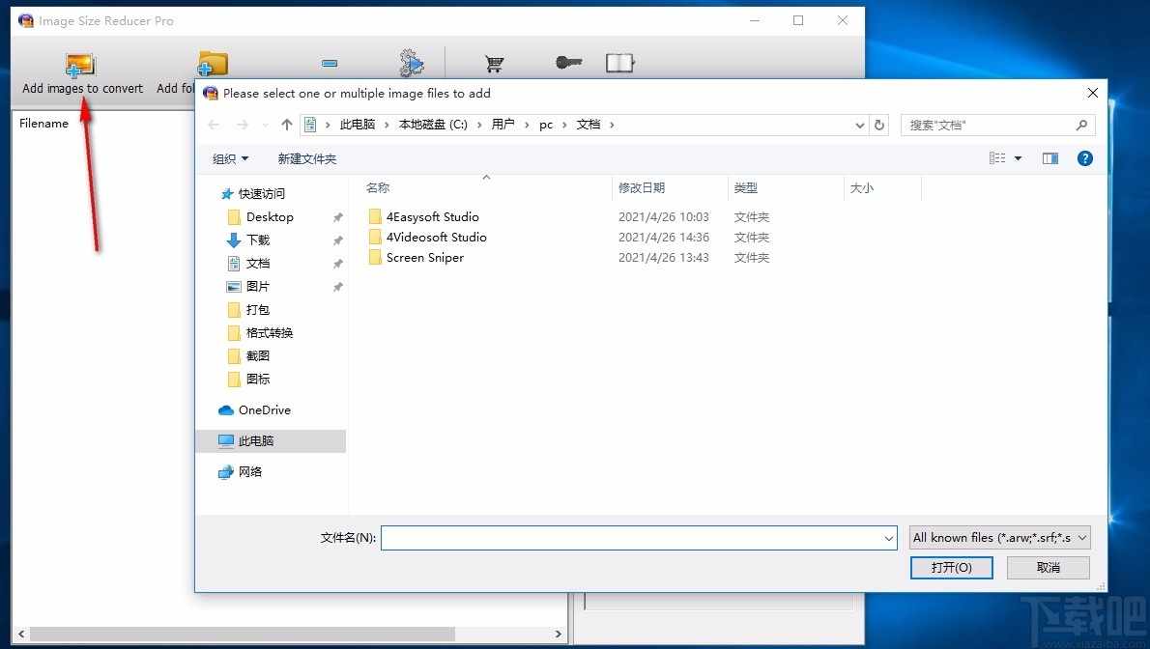1150x649 pixels.
Task: Open the 4Easysoft Studio folder
Action: [432, 216]
